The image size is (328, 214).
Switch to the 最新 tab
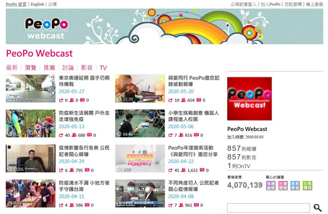click(x=12, y=68)
